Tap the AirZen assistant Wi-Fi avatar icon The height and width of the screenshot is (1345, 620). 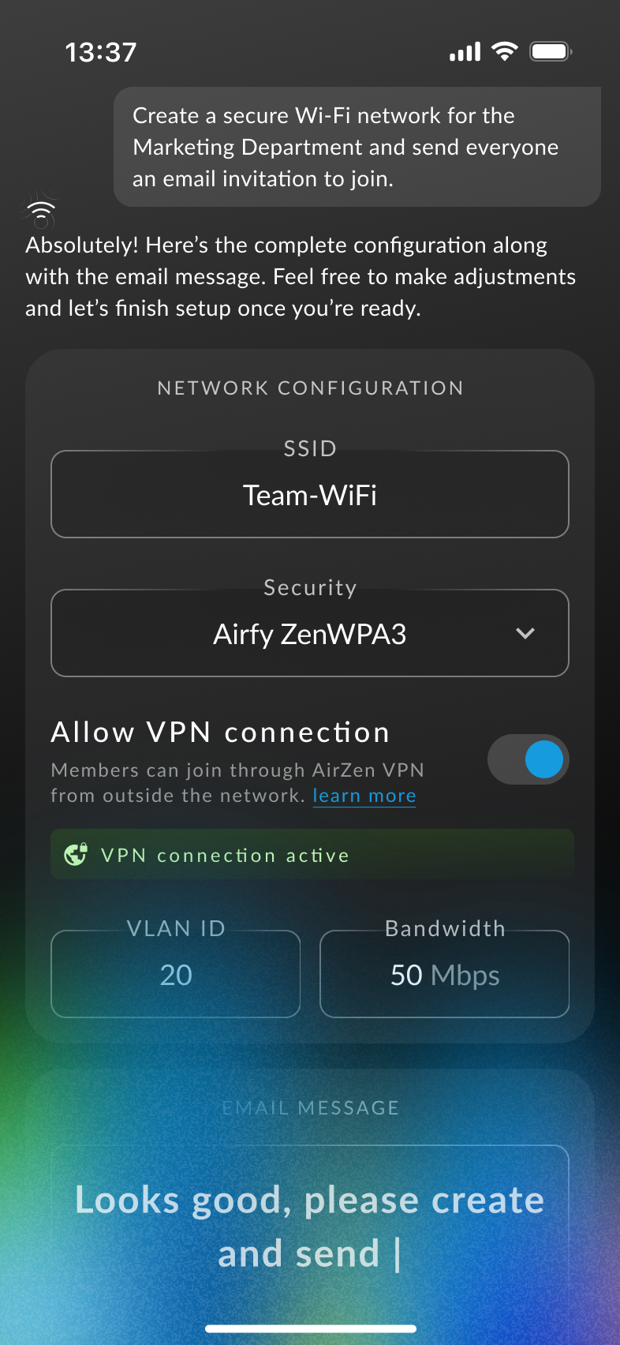[41, 211]
